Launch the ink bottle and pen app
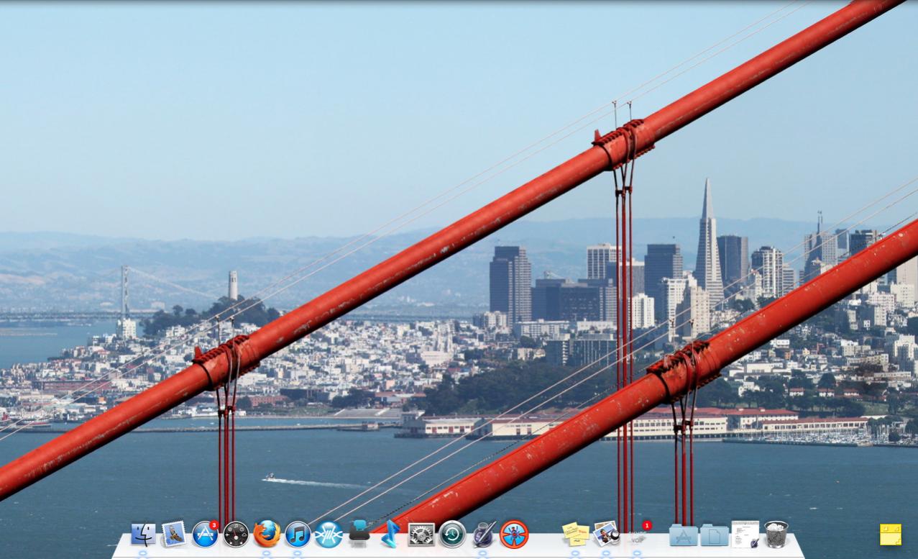The height and width of the screenshot is (559, 918). click(x=483, y=535)
